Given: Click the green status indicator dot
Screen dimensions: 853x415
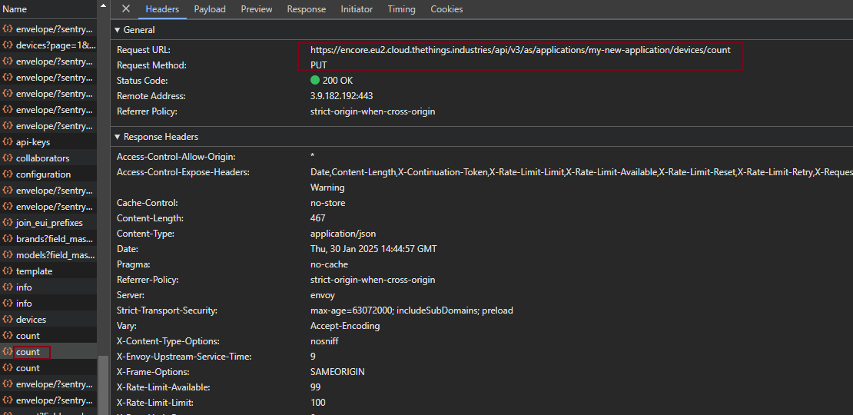Looking at the screenshot, I should (x=314, y=81).
